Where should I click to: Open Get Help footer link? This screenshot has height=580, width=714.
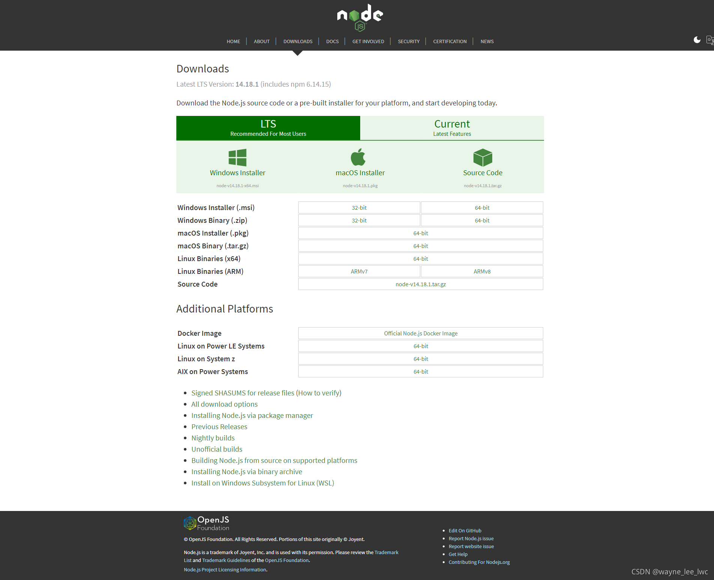458,554
